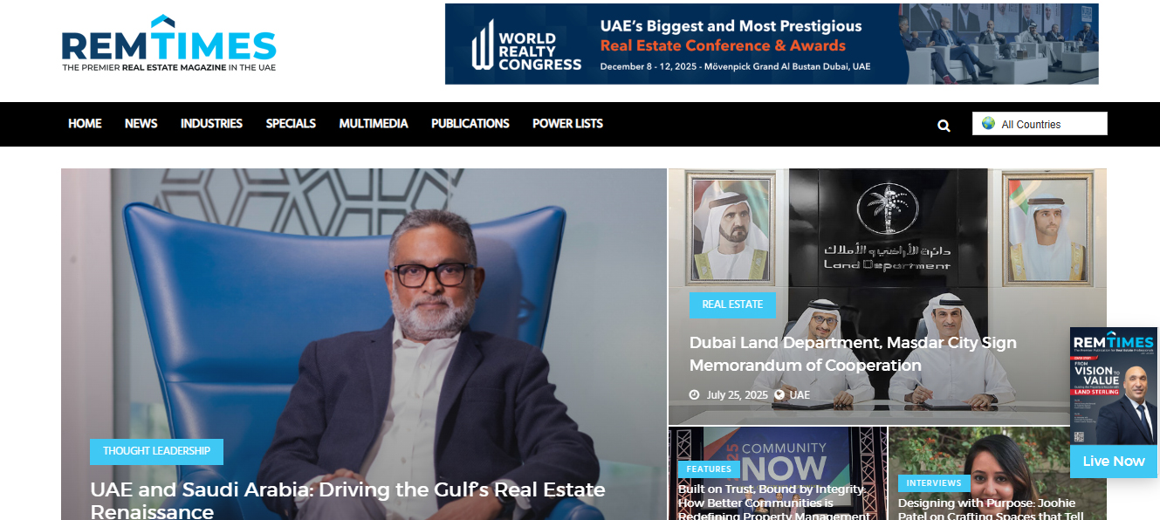Click the globe icon next to UAE
This screenshot has height=520, width=1160.
click(779, 395)
